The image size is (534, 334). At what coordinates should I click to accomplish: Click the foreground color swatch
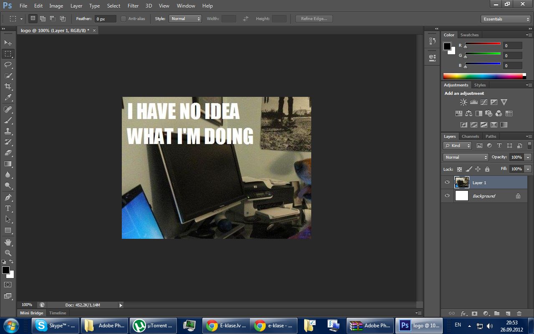pyautogui.click(x=6, y=270)
